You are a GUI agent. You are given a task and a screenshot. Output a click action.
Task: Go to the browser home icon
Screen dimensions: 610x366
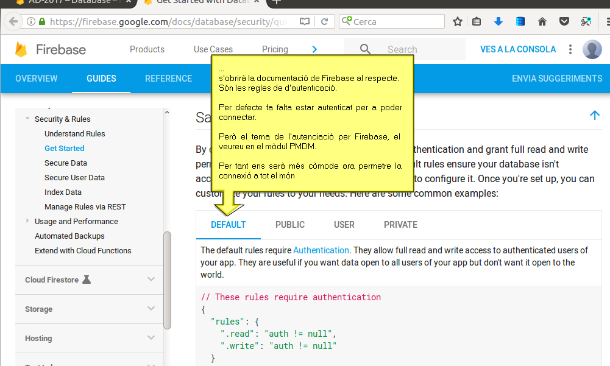542,21
